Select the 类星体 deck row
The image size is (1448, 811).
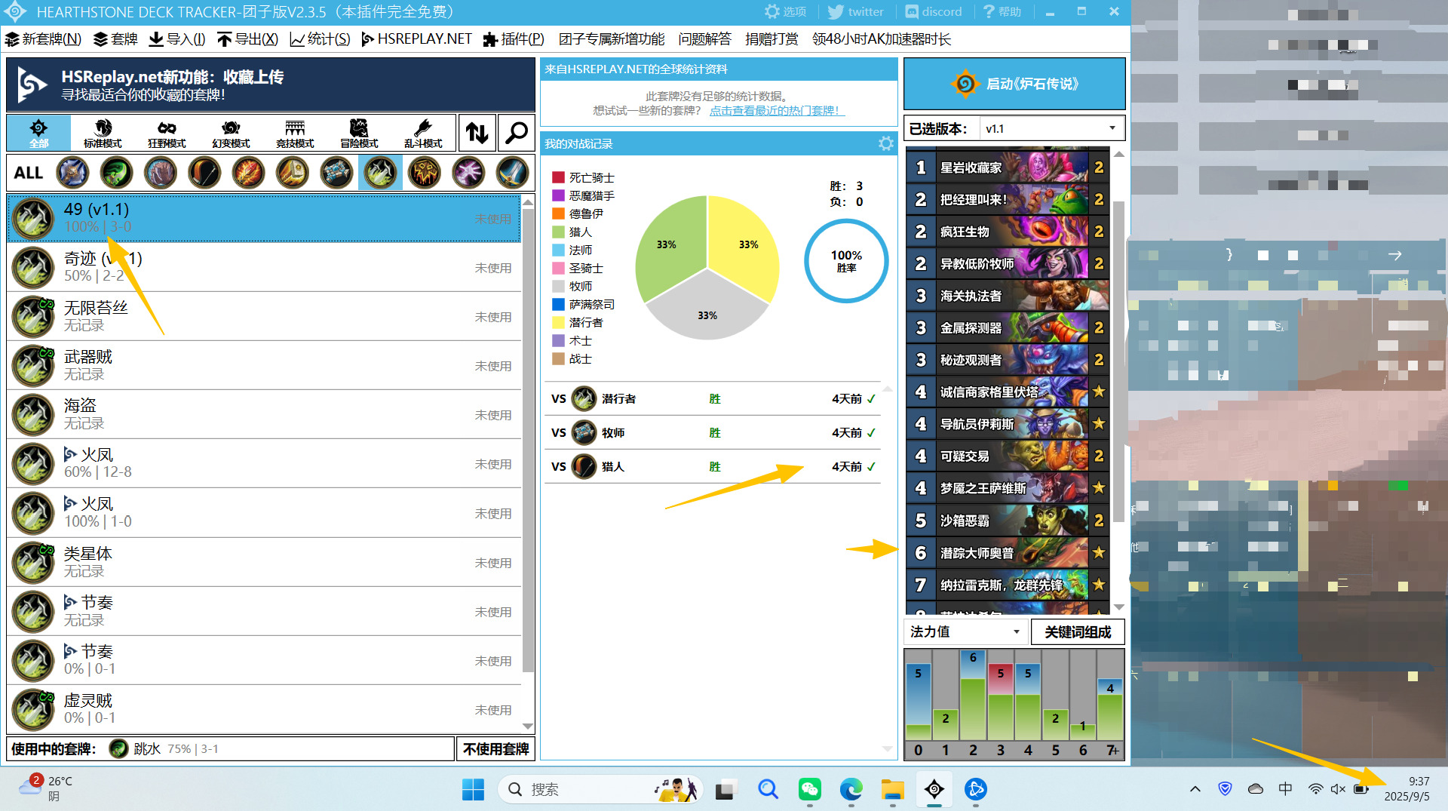(x=264, y=562)
